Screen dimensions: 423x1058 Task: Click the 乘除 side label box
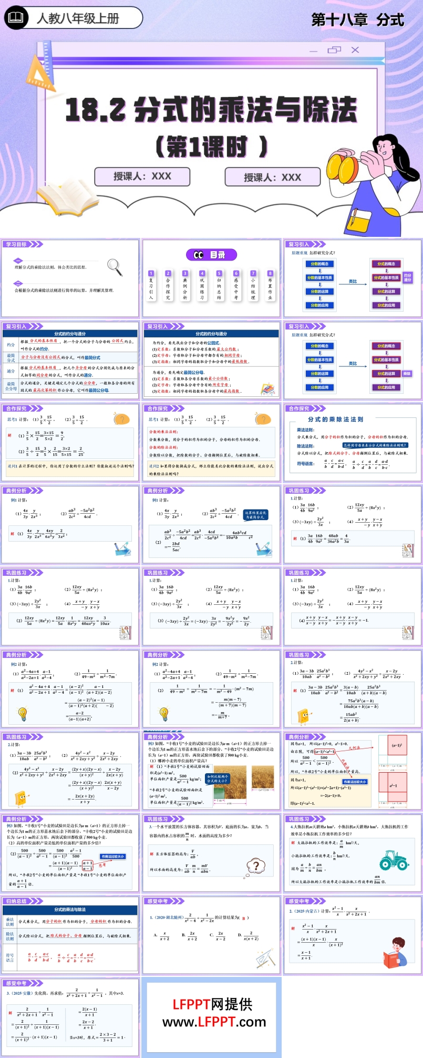pyautogui.click(x=407, y=374)
